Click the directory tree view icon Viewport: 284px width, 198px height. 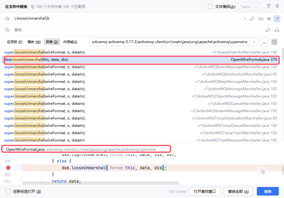[274, 42]
